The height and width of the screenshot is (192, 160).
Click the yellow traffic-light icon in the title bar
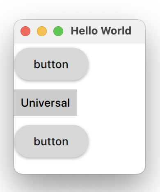pos(42,31)
